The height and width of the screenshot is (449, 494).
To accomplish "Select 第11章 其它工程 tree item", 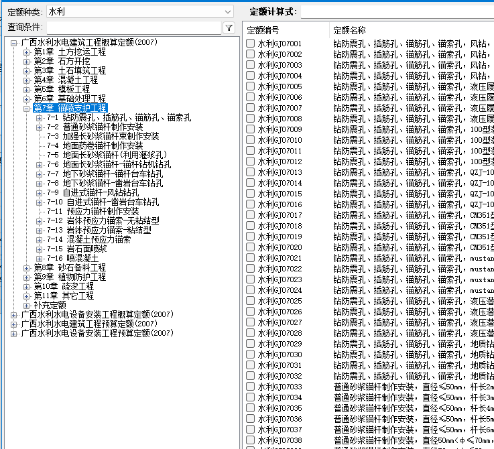I will 64,296.
